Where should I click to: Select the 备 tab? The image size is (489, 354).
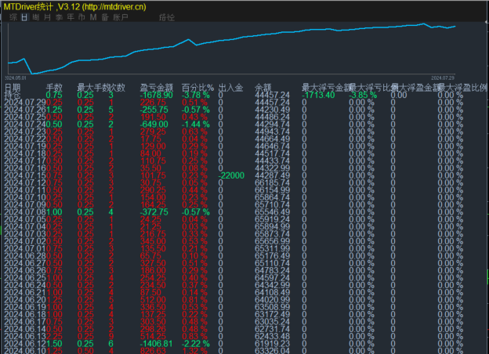click(105, 17)
